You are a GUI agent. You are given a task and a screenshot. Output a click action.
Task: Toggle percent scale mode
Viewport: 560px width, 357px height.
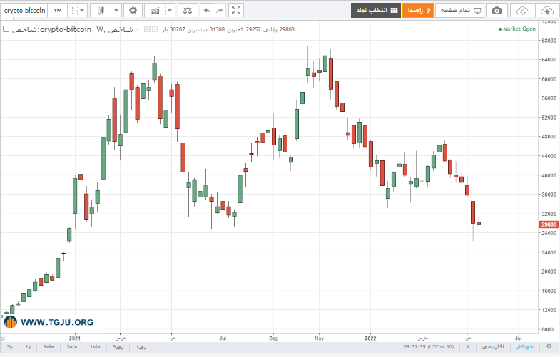pos(468,346)
